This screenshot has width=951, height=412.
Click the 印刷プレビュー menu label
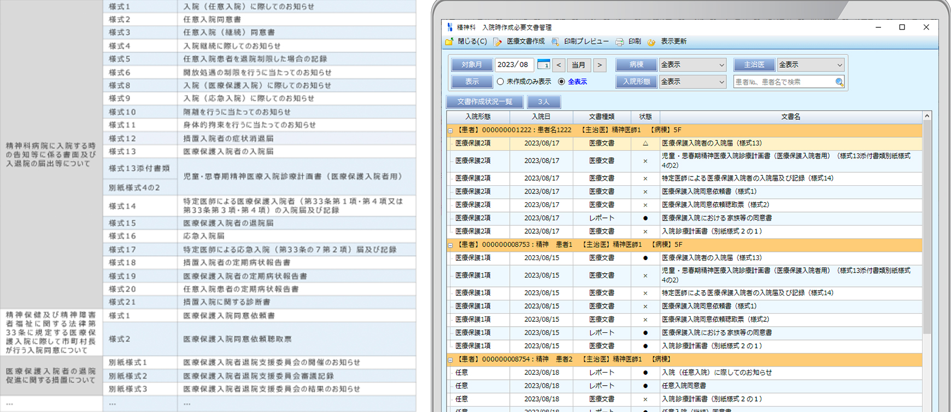point(586,42)
